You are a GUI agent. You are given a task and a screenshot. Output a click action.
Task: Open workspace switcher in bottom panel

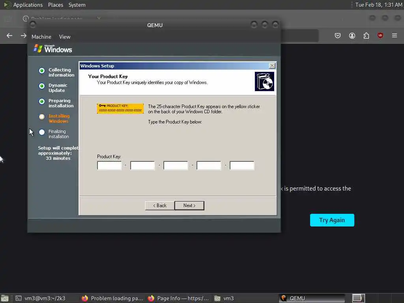click(358, 298)
